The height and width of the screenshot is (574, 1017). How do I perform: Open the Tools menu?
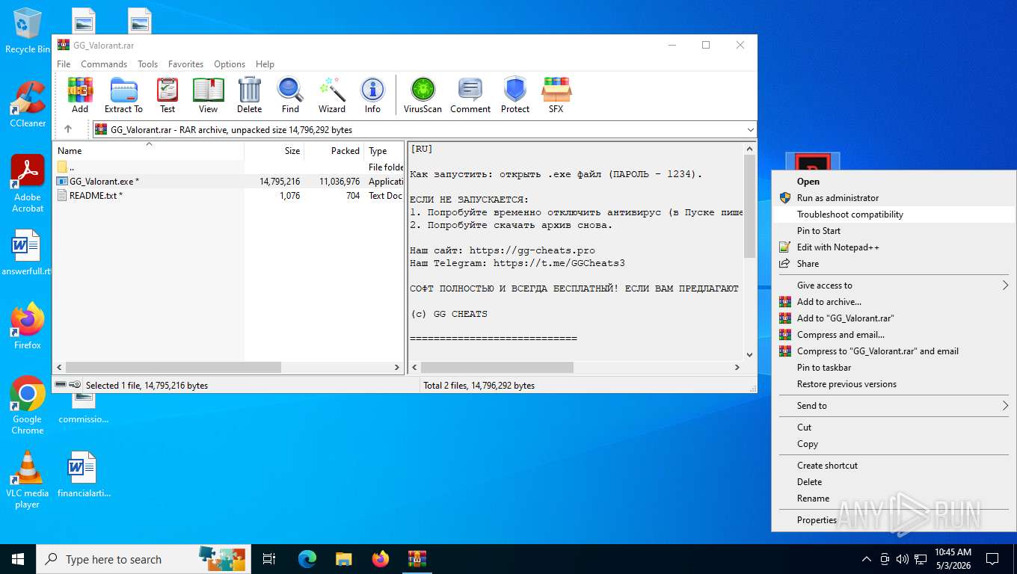tap(147, 64)
